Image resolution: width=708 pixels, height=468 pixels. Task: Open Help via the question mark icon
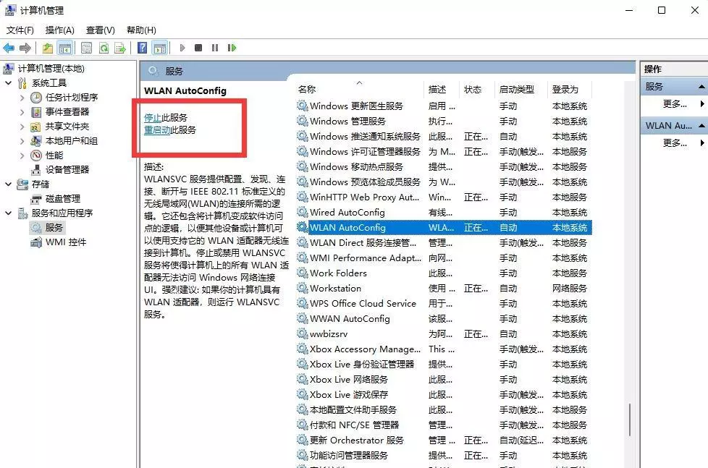click(x=143, y=48)
